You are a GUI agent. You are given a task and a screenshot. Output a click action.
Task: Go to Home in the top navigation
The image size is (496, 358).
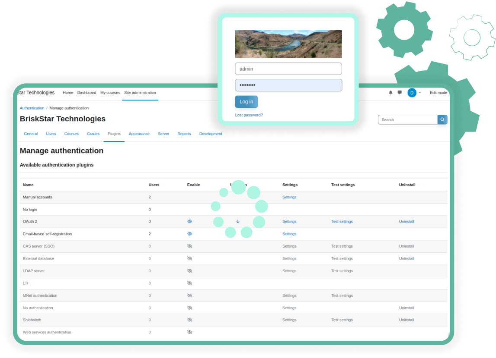point(68,93)
